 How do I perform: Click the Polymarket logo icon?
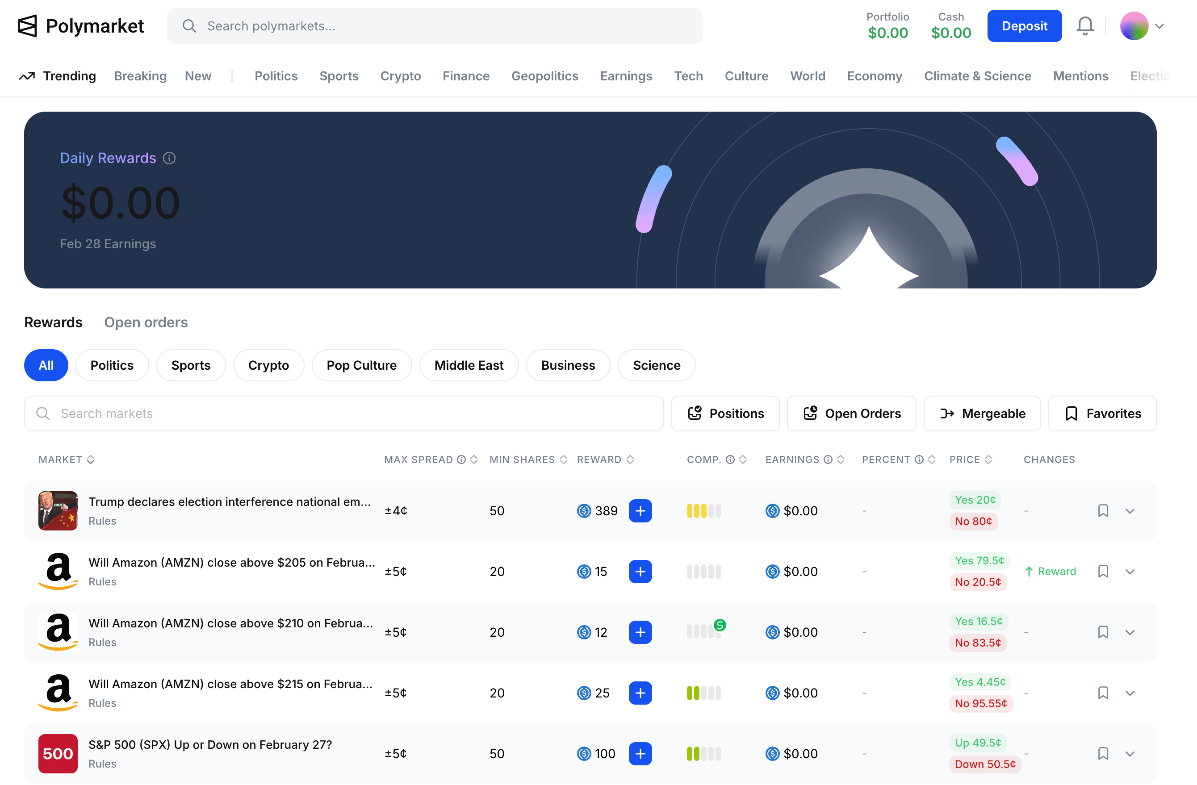[28, 25]
